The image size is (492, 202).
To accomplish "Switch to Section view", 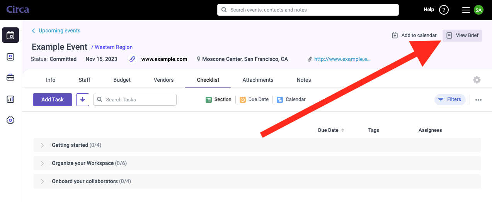I will coord(219,99).
